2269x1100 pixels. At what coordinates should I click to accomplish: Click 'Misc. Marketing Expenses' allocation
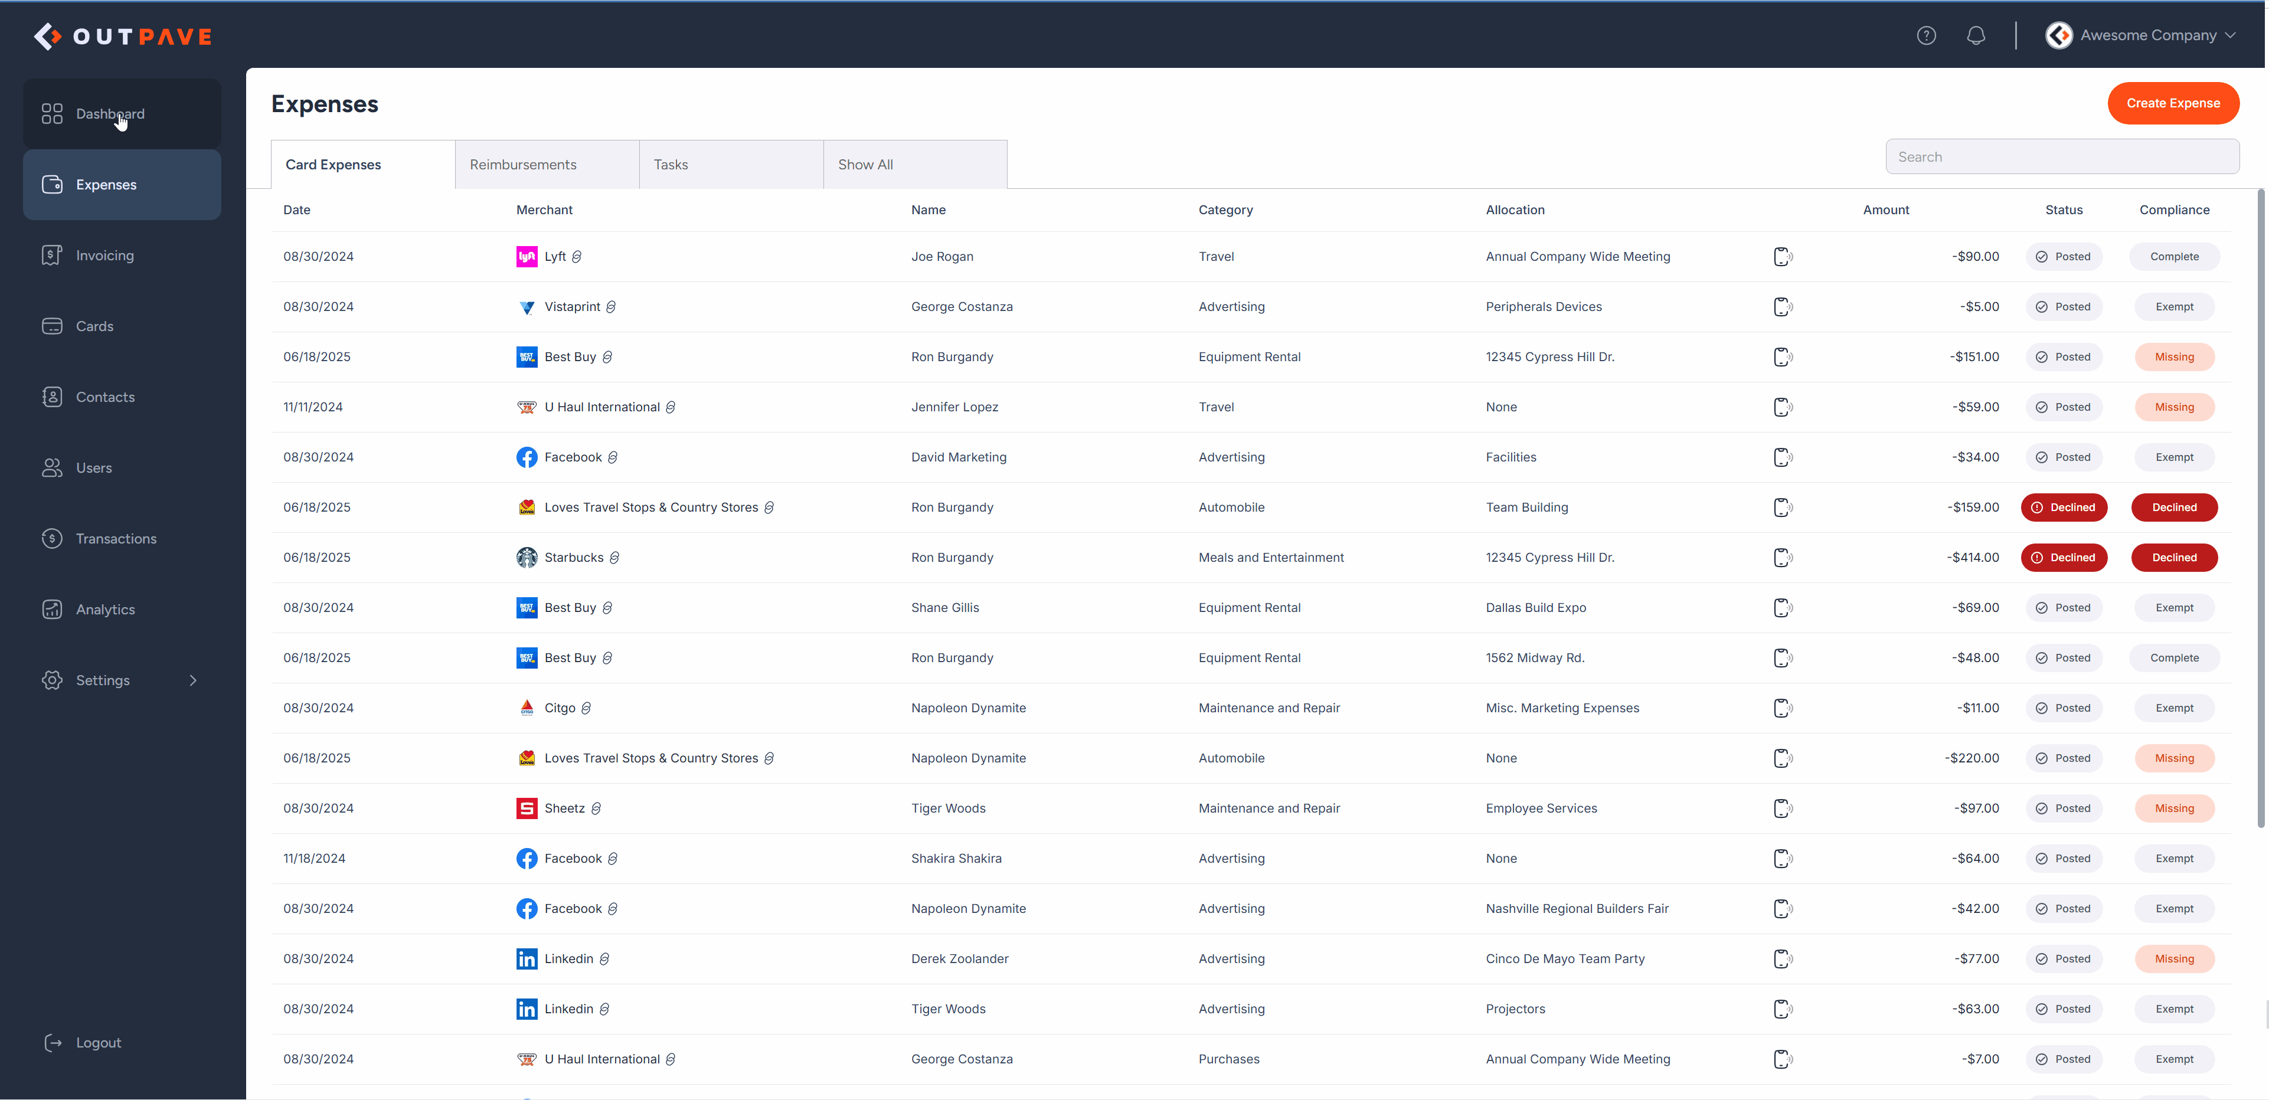(x=1562, y=708)
